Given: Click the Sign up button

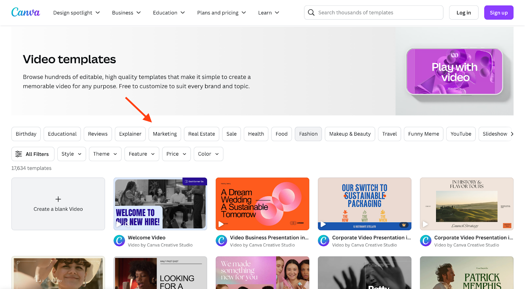Looking at the screenshot, I should click(x=499, y=12).
